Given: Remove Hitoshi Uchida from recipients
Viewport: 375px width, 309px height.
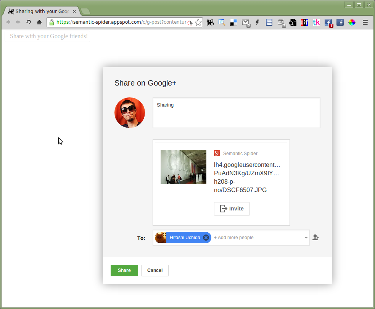Looking at the screenshot, I should tap(206, 238).
